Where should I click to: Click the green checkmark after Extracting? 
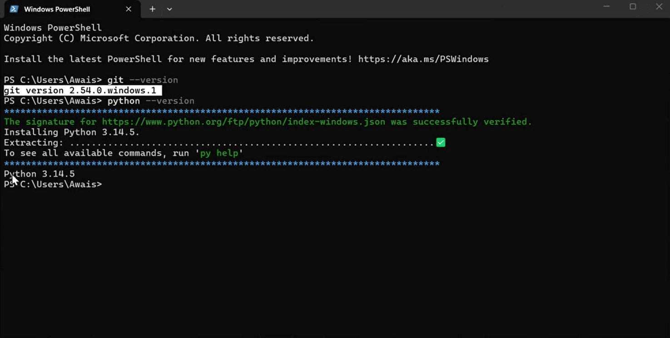click(441, 142)
